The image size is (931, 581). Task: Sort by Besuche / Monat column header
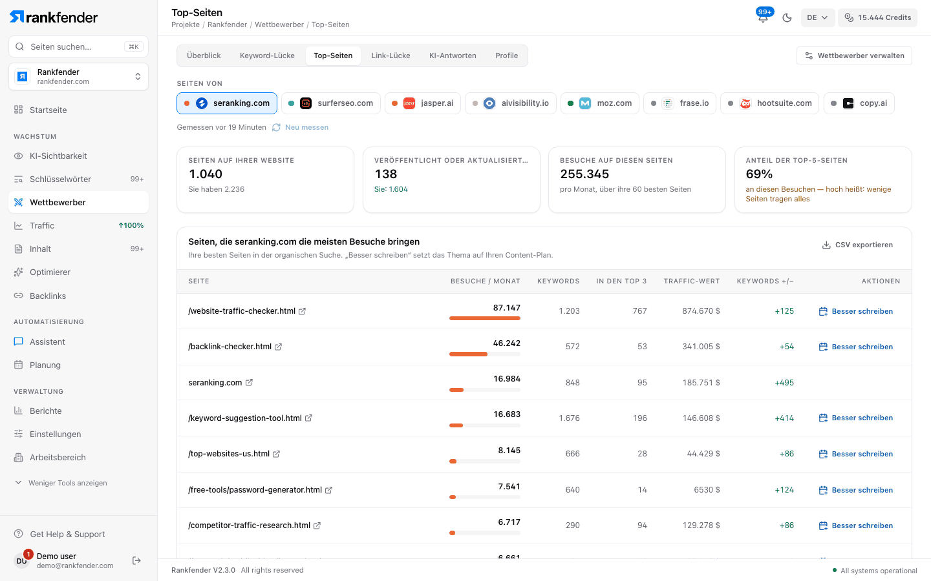click(x=485, y=281)
